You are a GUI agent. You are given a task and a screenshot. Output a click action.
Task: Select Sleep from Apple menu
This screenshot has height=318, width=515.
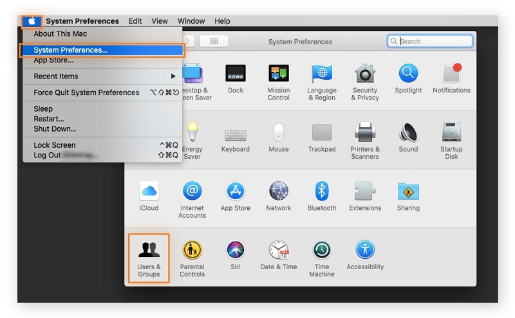point(102,109)
